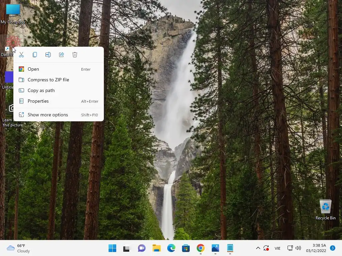This screenshot has width=342, height=256.
Task: Select Show more options
Action: point(58,115)
